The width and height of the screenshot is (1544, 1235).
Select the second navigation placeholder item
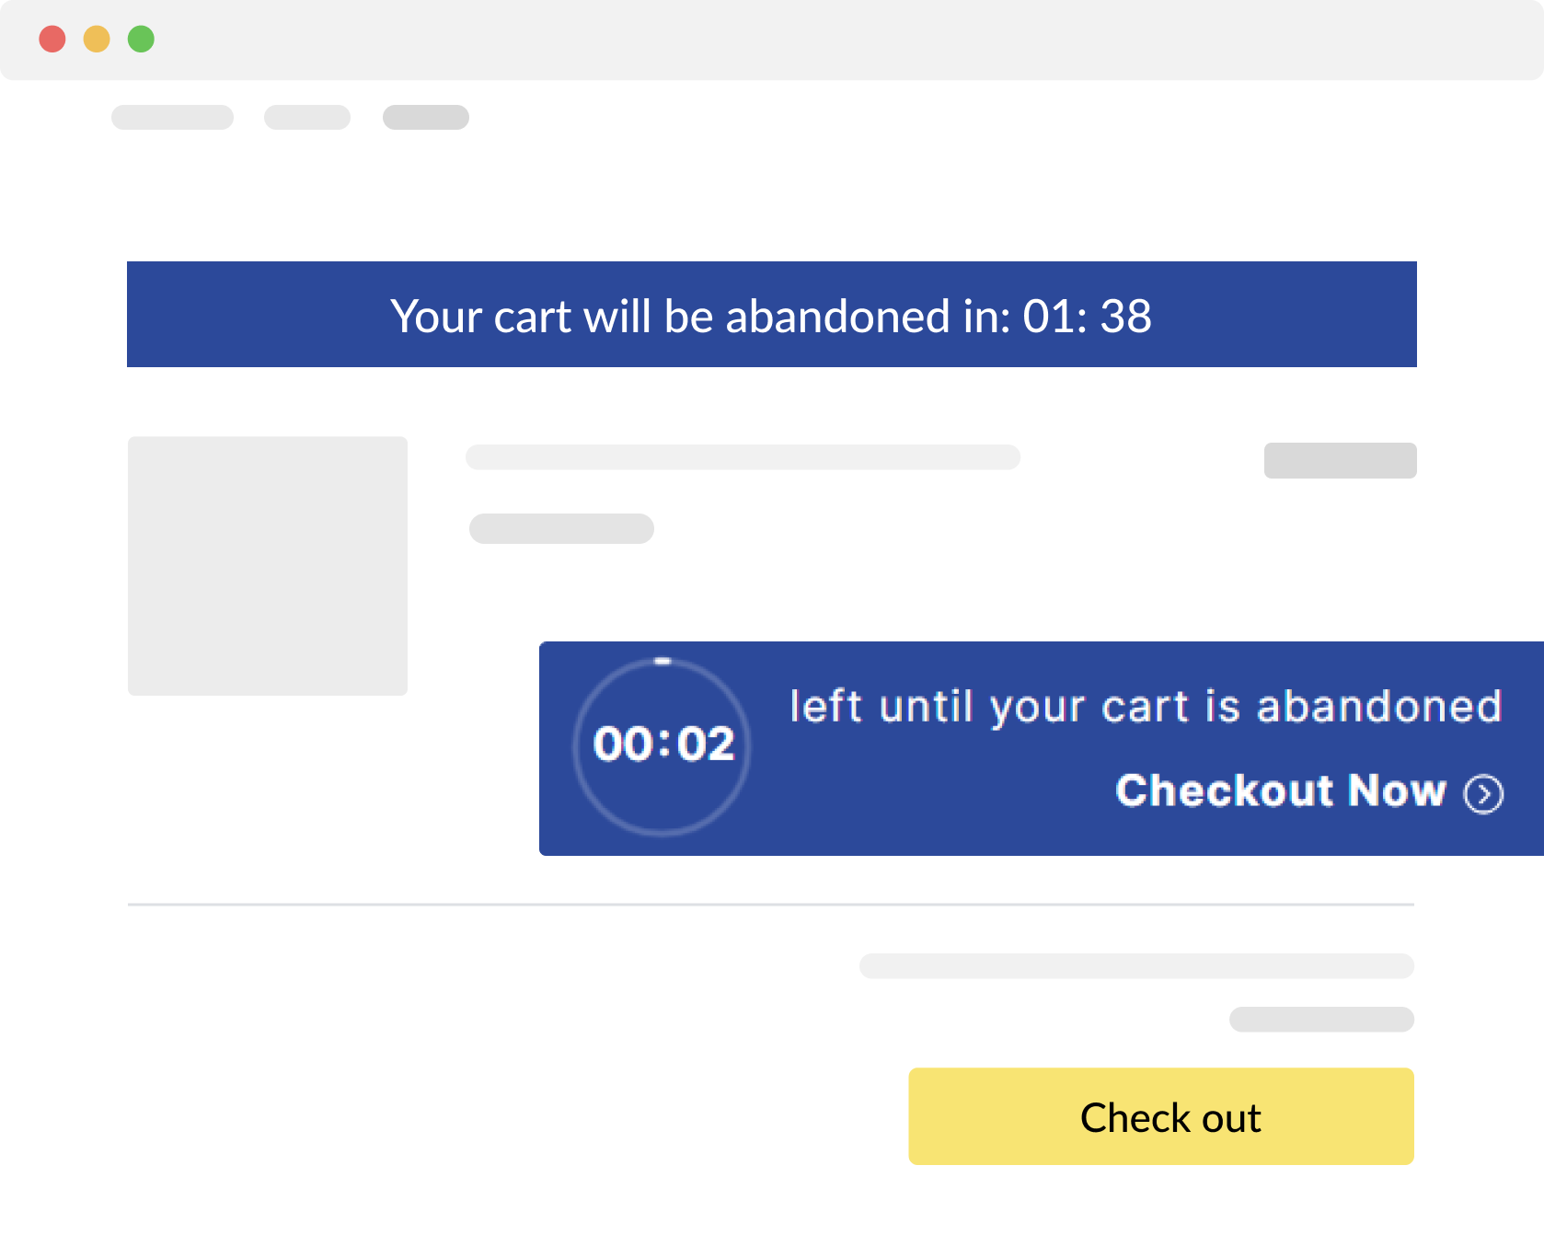coord(306,118)
